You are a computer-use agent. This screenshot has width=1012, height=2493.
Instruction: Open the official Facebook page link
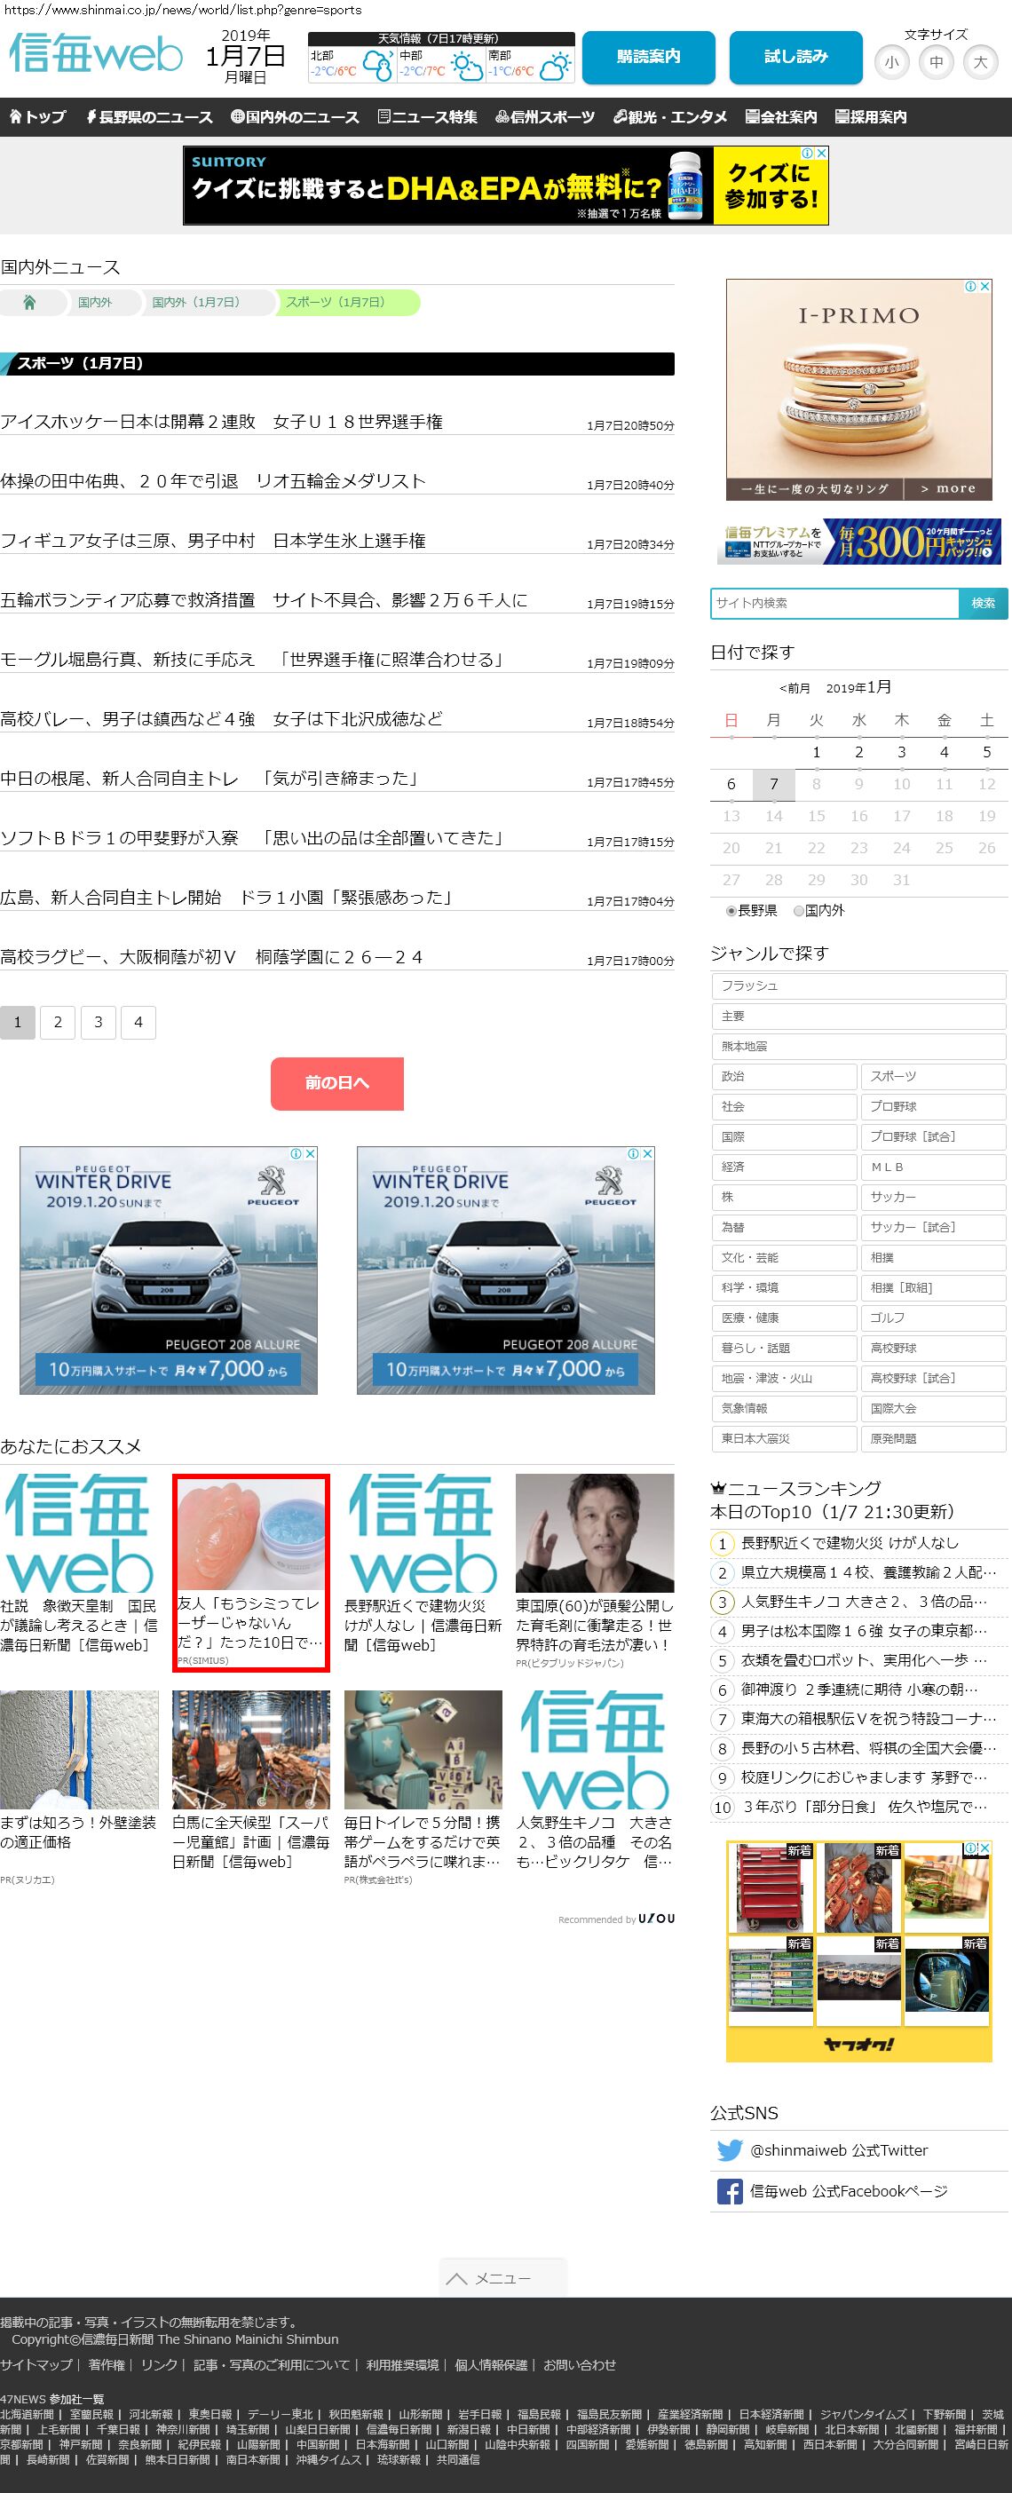click(x=848, y=2190)
